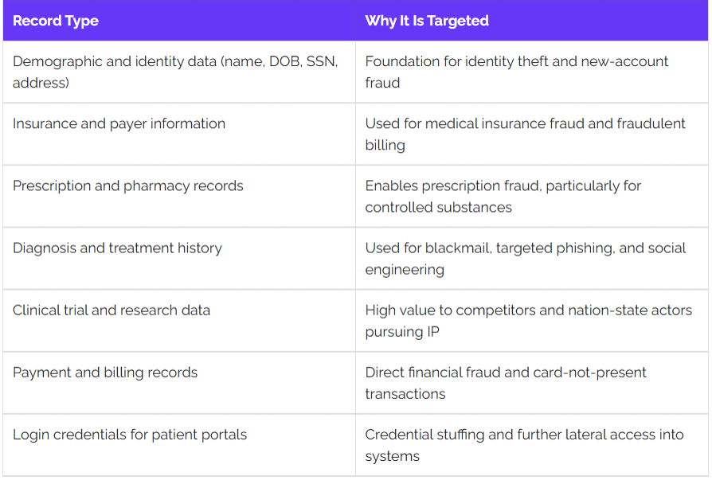Viewport: 712px width, 480px height.
Task: Select Payment and billing records cell
Action: coord(179,383)
